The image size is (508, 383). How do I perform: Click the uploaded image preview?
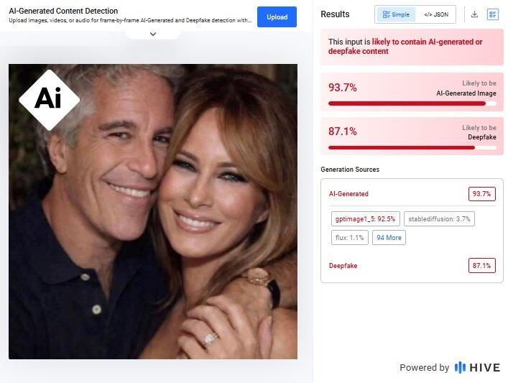(153, 211)
